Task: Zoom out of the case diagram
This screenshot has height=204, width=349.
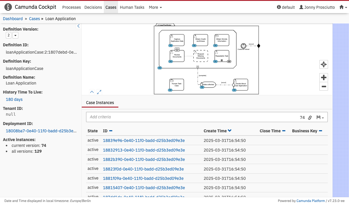Action: coord(323,86)
